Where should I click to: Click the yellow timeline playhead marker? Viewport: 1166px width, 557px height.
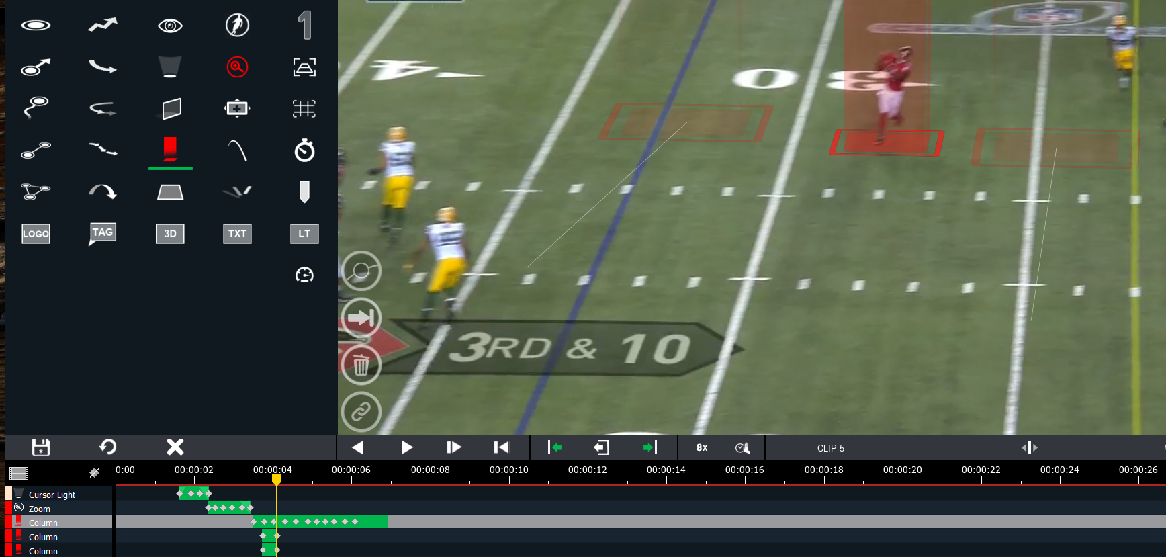pos(277,480)
